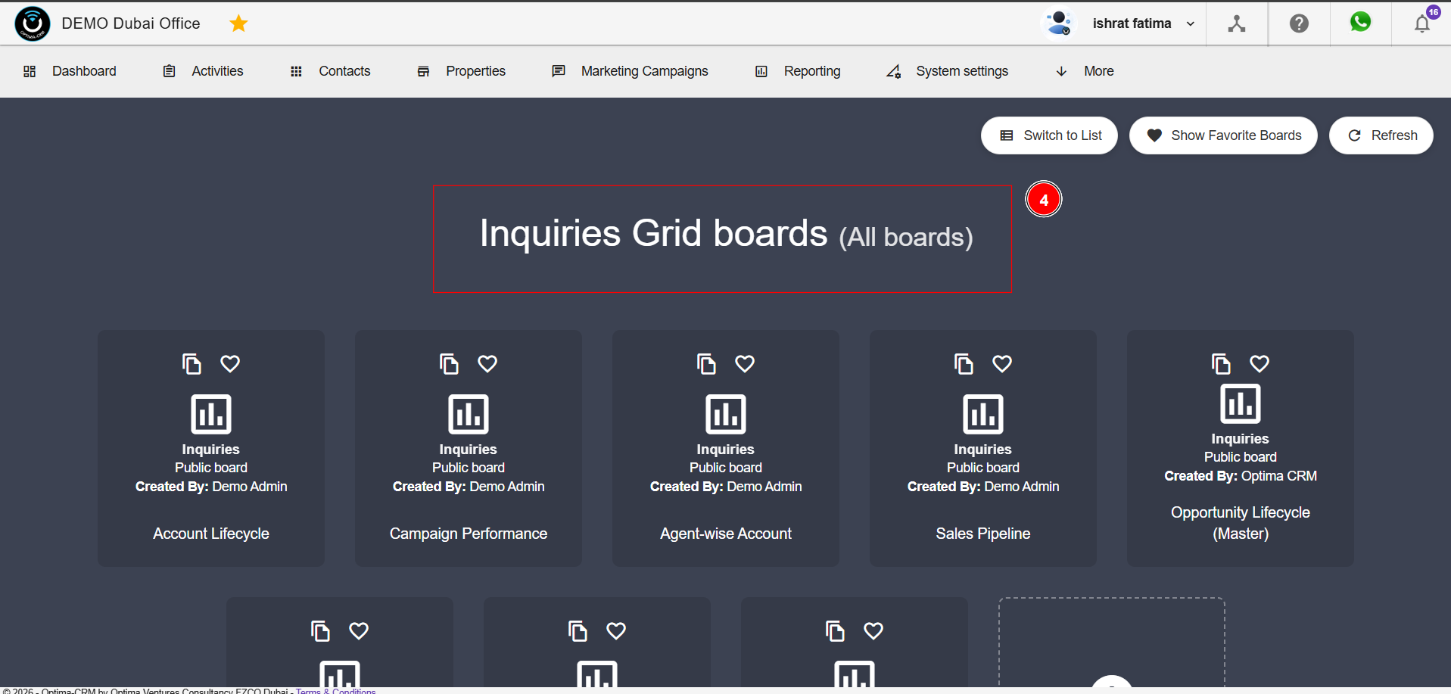This screenshot has height=694, width=1451.
Task: Click the Terms & Conditions footer link
Action: coord(335,690)
